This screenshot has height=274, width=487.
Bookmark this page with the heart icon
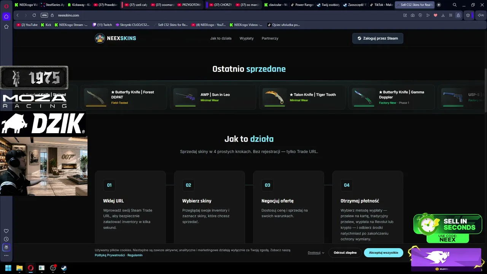pyautogui.click(x=436, y=15)
